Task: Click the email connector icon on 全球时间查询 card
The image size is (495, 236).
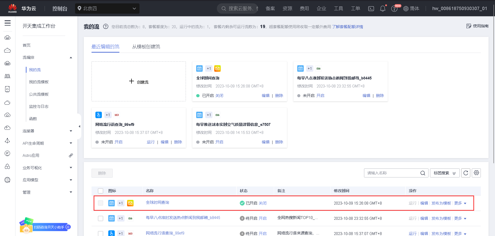Action: pyautogui.click(x=217, y=68)
